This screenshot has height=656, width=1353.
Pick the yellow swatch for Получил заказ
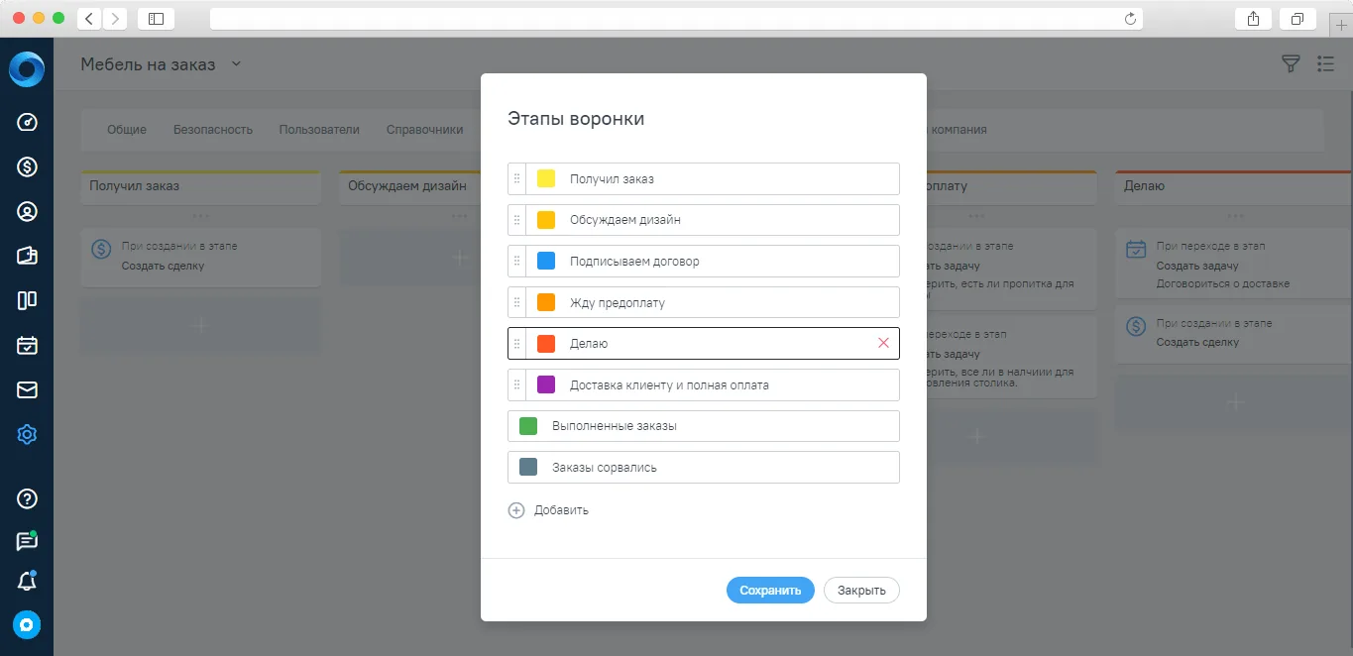546,178
